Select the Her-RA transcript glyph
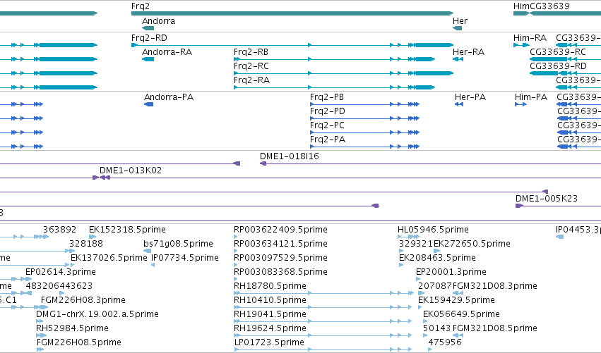The height and width of the screenshot is (353, 601). pos(458,59)
